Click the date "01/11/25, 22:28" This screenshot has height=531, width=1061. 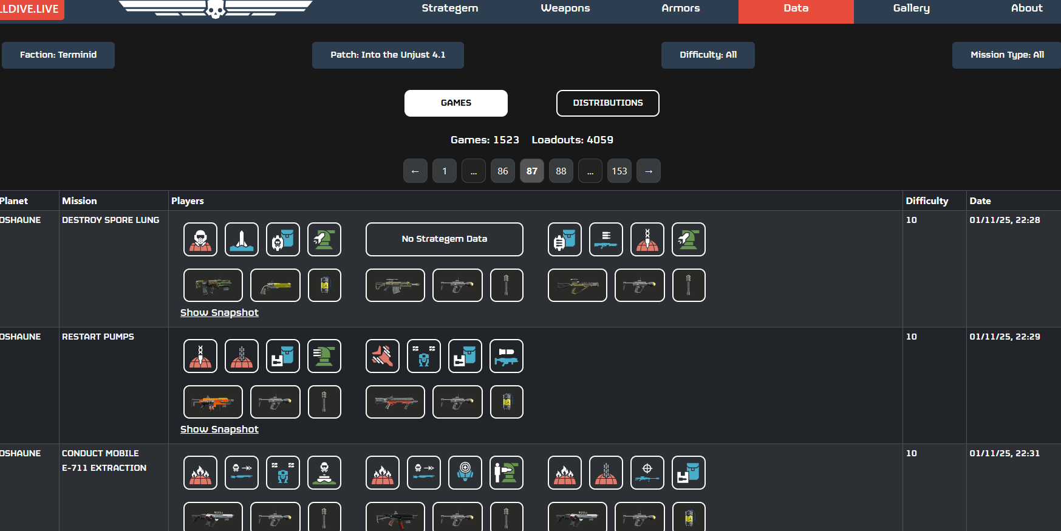tap(1005, 220)
